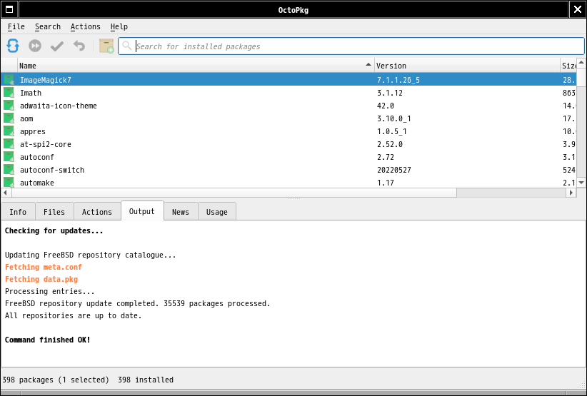Click the sync database refresh icon
587x396 pixels.
13,46
